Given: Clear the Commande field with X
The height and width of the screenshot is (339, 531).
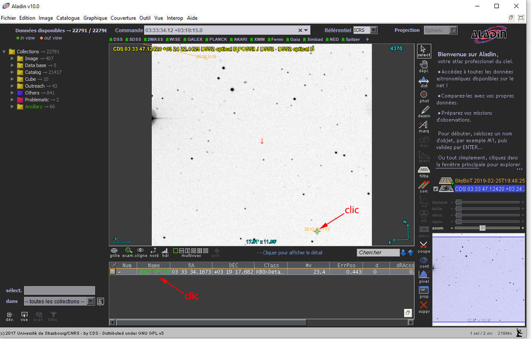Looking at the screenshot, I should (x=300, y=30).
